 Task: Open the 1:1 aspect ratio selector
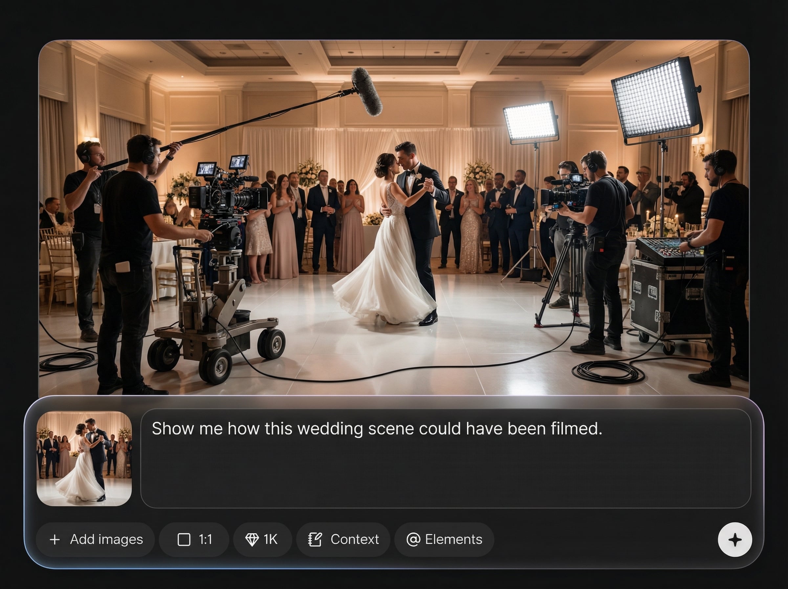205,539
